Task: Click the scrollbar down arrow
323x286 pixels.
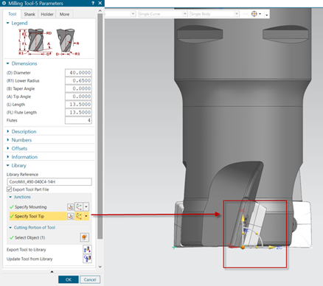Action: (100, 267)
